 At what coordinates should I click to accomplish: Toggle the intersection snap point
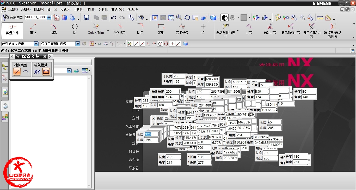[x=154, y=44]
